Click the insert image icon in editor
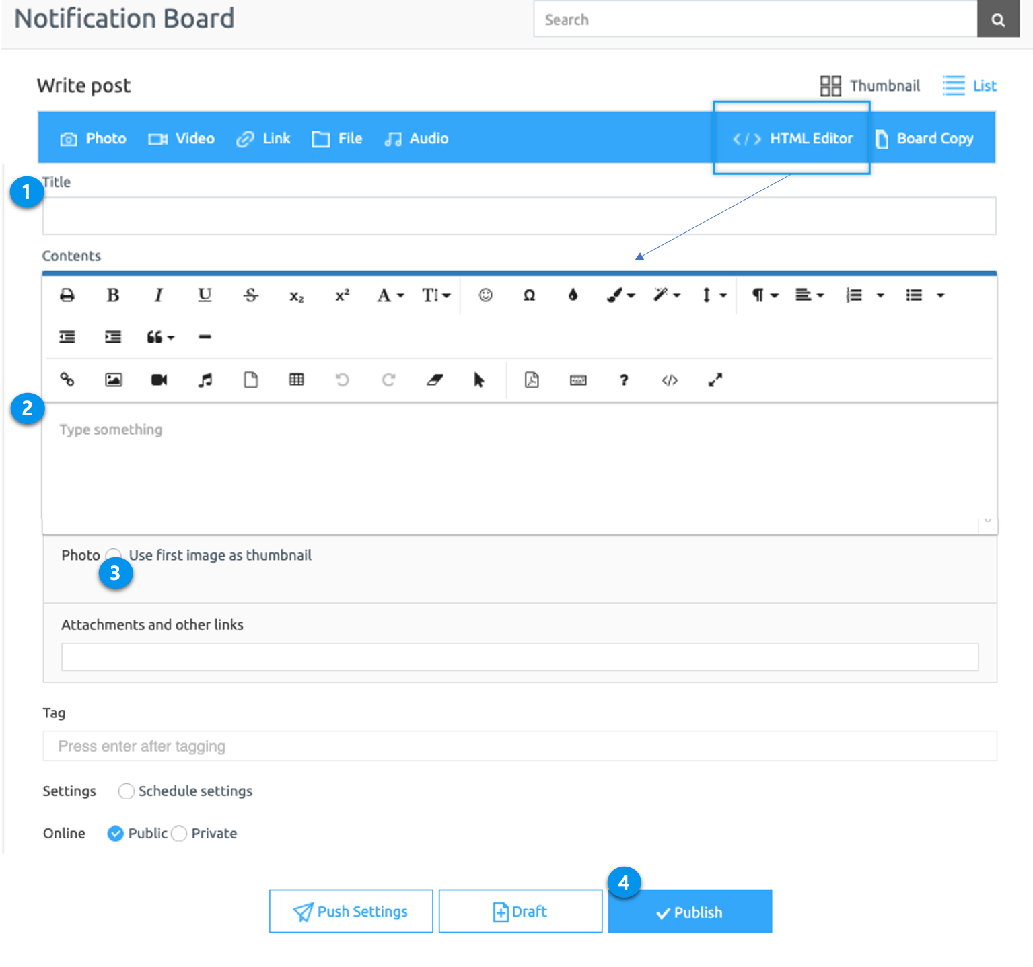Screen dimensions: 1033x967 click(x=113, y=380)
